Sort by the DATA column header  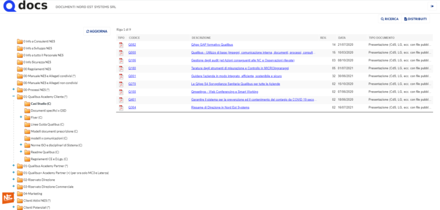point(342,38)
